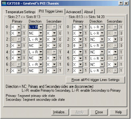The image size is (131, 119).
Task: Open line 6 Primary dropdown in Slots 8:13 to 14:20 group
Action: pyautogui.click(x=78, y=64)
